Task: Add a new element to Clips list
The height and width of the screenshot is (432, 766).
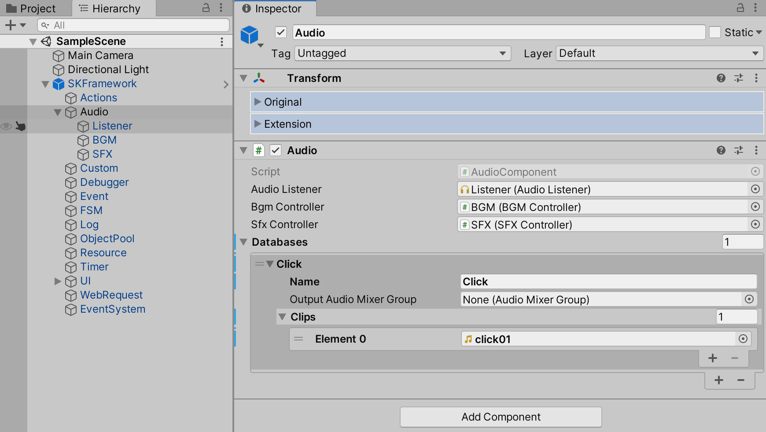Action: click(x=713, y=358)
